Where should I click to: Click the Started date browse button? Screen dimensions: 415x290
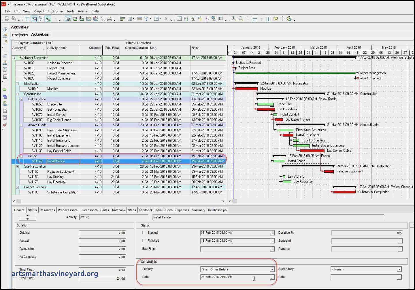pyautogui.click(x=272, y=233)
